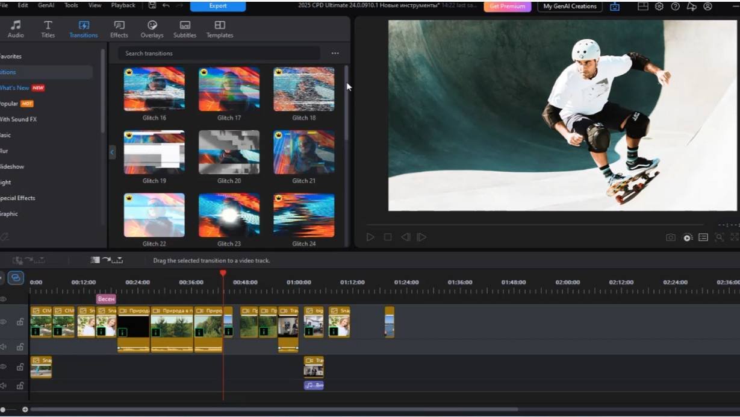Screen dimensions: 740x417
Task: Switch to the Subtitles tab
Action: coord(185,28)
